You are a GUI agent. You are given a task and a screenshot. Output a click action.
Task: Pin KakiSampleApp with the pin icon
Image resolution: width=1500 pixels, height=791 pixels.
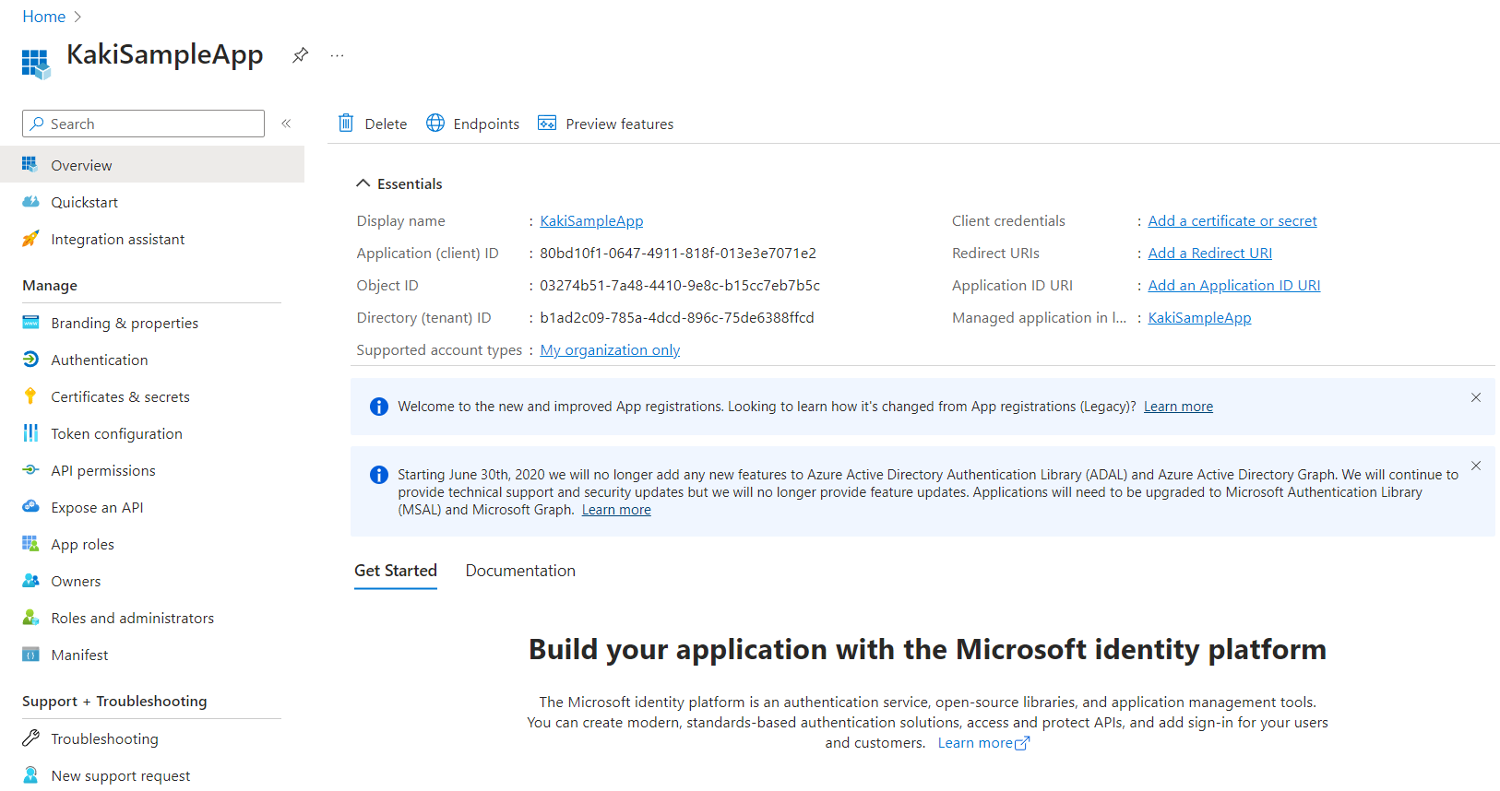tap(300, 55)
